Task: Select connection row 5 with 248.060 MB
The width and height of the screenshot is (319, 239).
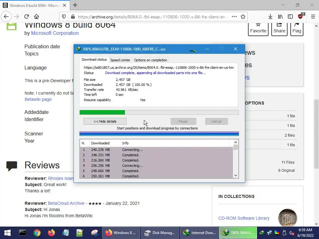Action: pyautogui.click(x=156, y=171)
